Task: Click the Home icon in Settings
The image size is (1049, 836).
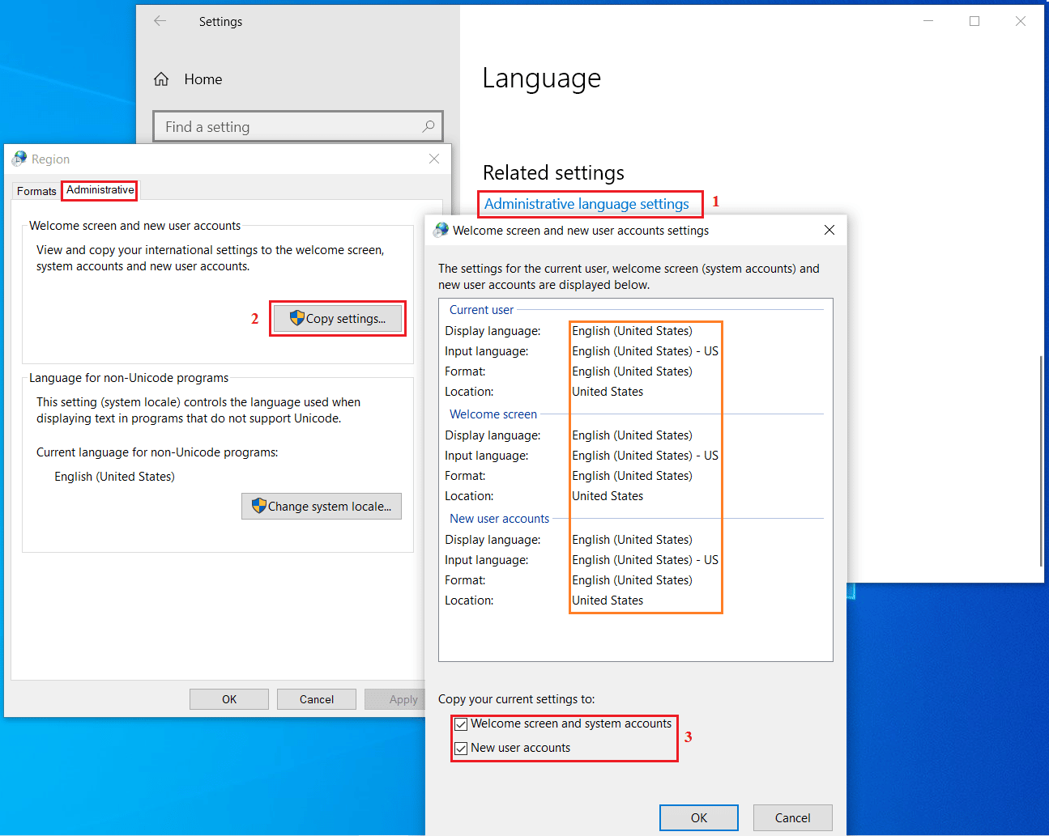Action: pos(161,79)
